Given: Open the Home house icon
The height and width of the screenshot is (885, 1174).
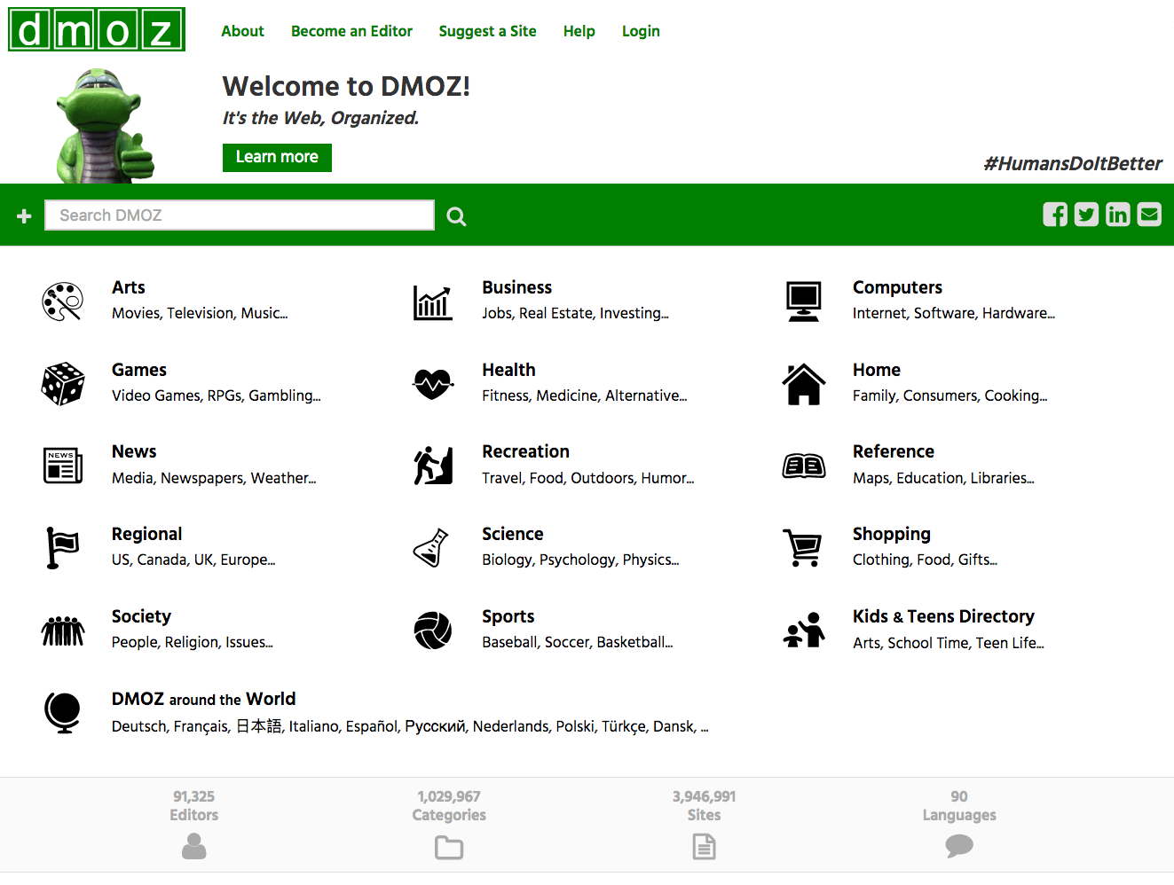Looking at the screenshot, I should coord(804,384).
